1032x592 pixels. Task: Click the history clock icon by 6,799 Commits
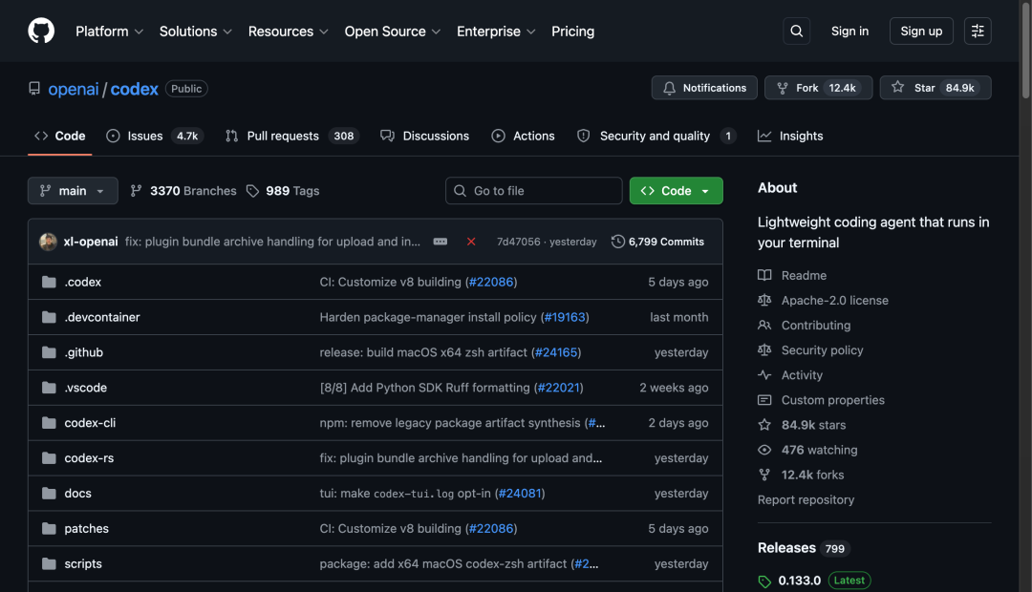(x=617, y=242)
